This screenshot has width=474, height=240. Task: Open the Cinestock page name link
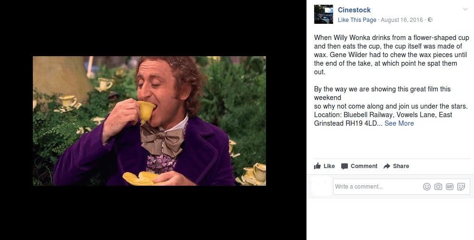tap(354, 10)
